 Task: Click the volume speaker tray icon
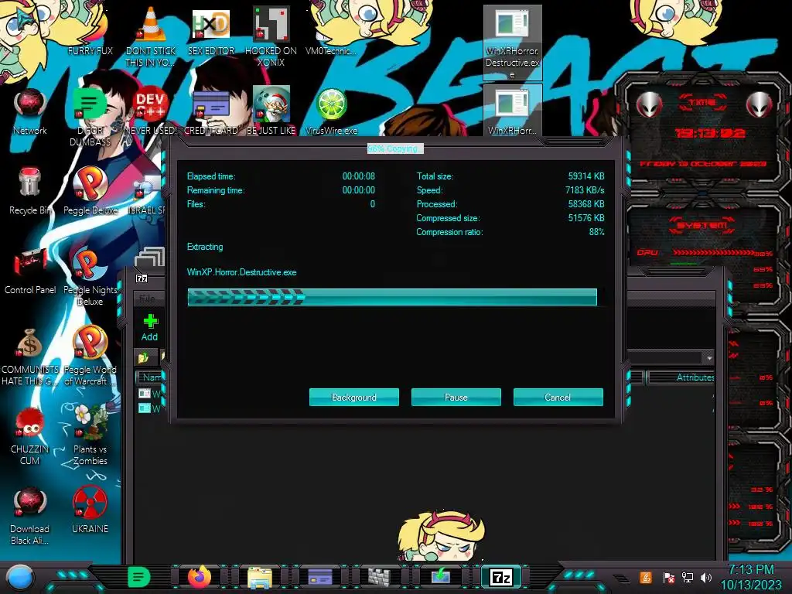point(706,577)
